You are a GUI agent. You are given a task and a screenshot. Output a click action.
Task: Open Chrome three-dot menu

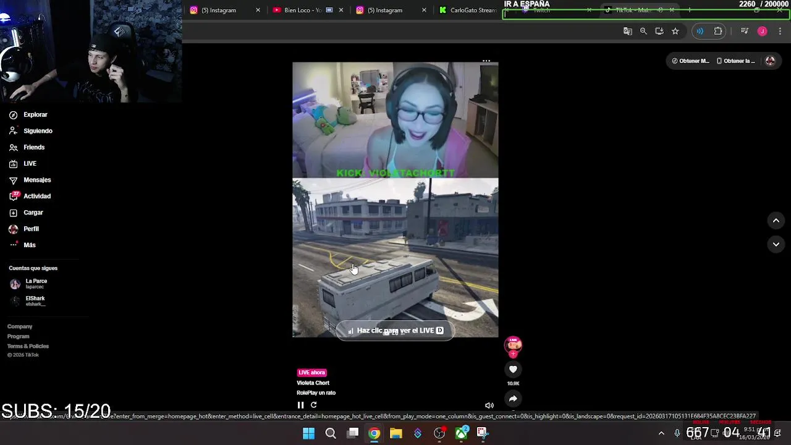pos(780,31)
